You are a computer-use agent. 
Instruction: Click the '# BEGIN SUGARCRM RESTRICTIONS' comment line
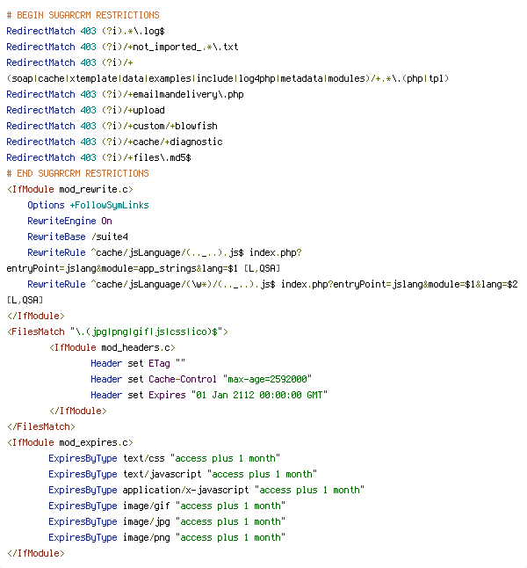point(83,15)
